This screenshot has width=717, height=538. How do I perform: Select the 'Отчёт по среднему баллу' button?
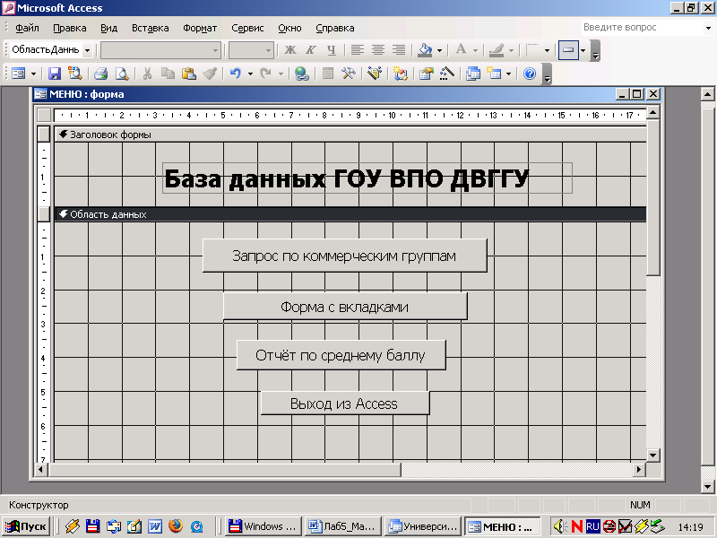(x=341, y=355)
